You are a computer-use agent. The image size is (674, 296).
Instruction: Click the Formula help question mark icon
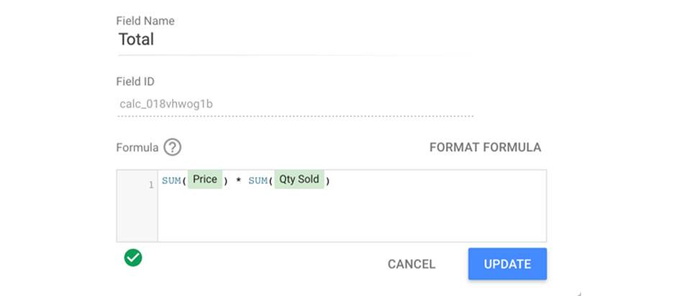coord(173,147)
